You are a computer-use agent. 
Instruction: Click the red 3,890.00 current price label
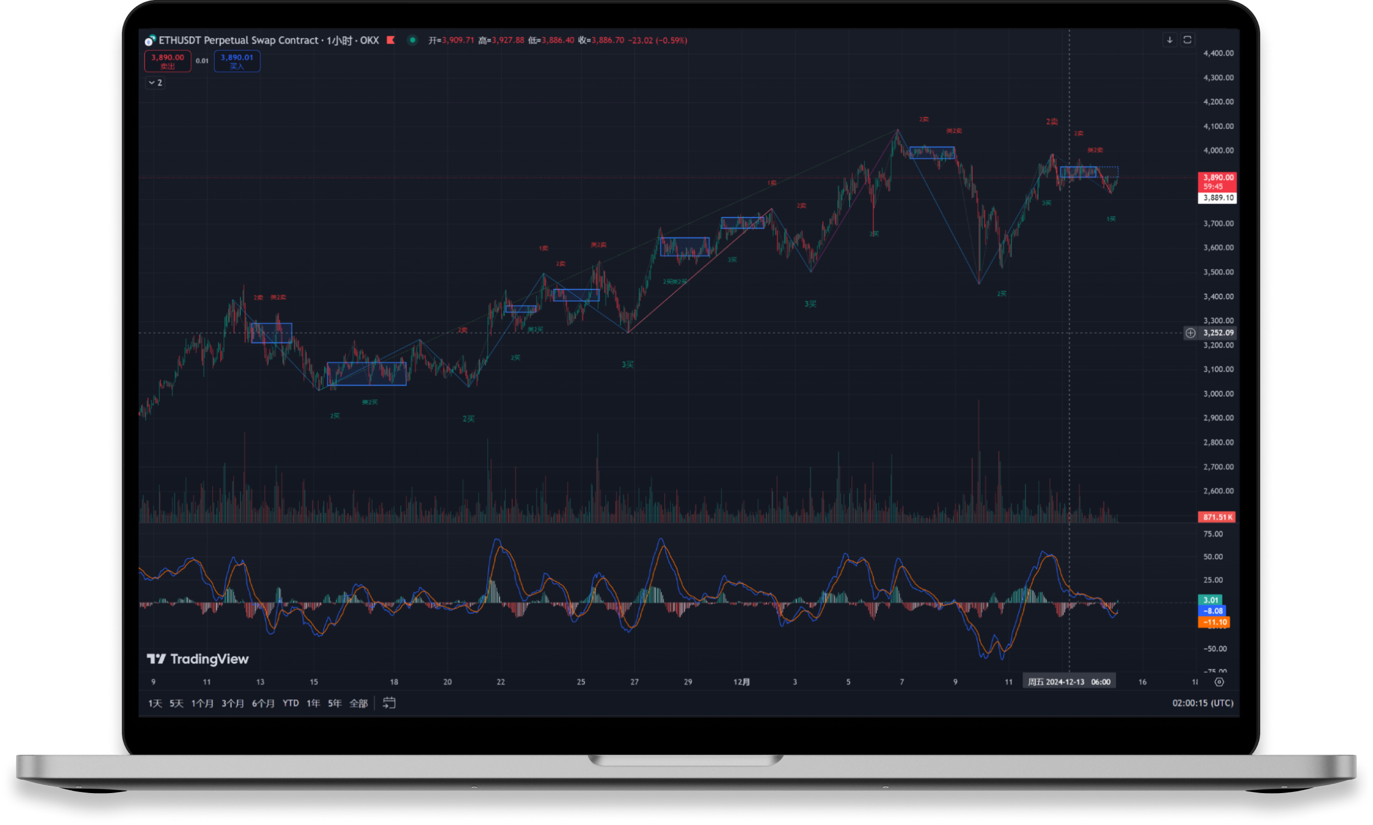click(x=1218, y=178)
